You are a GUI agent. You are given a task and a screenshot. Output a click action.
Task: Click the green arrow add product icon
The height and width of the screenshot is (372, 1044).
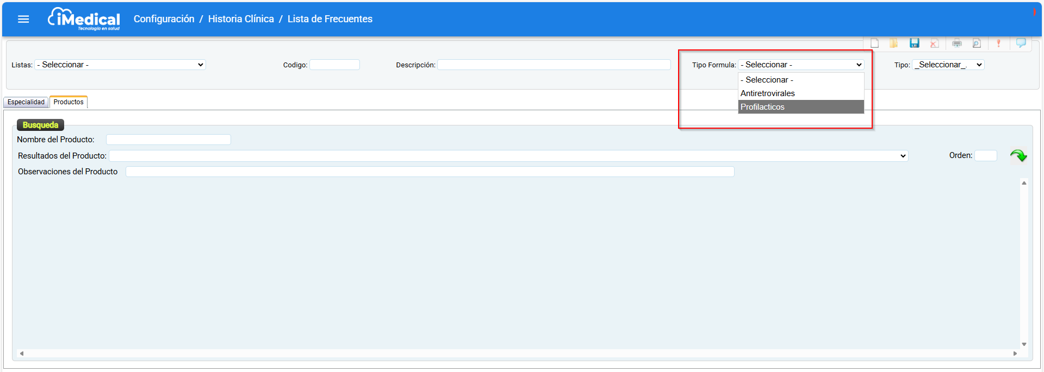(x=1018, y=156)
